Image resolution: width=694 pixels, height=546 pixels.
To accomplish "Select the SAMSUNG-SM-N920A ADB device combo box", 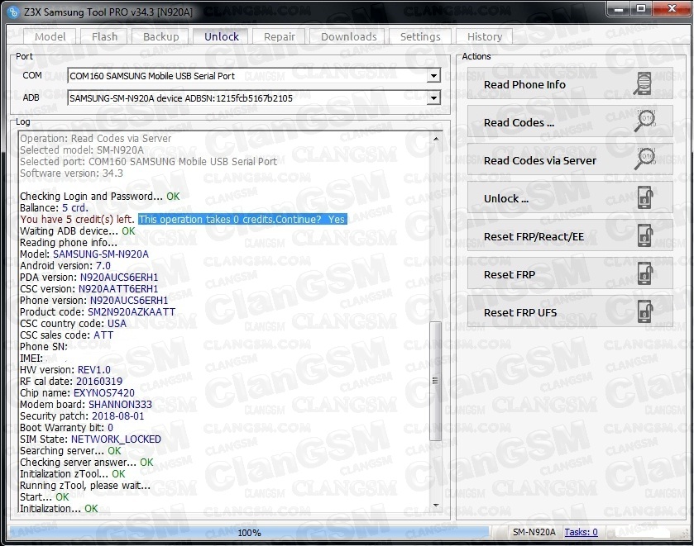I will coord(254,97).
